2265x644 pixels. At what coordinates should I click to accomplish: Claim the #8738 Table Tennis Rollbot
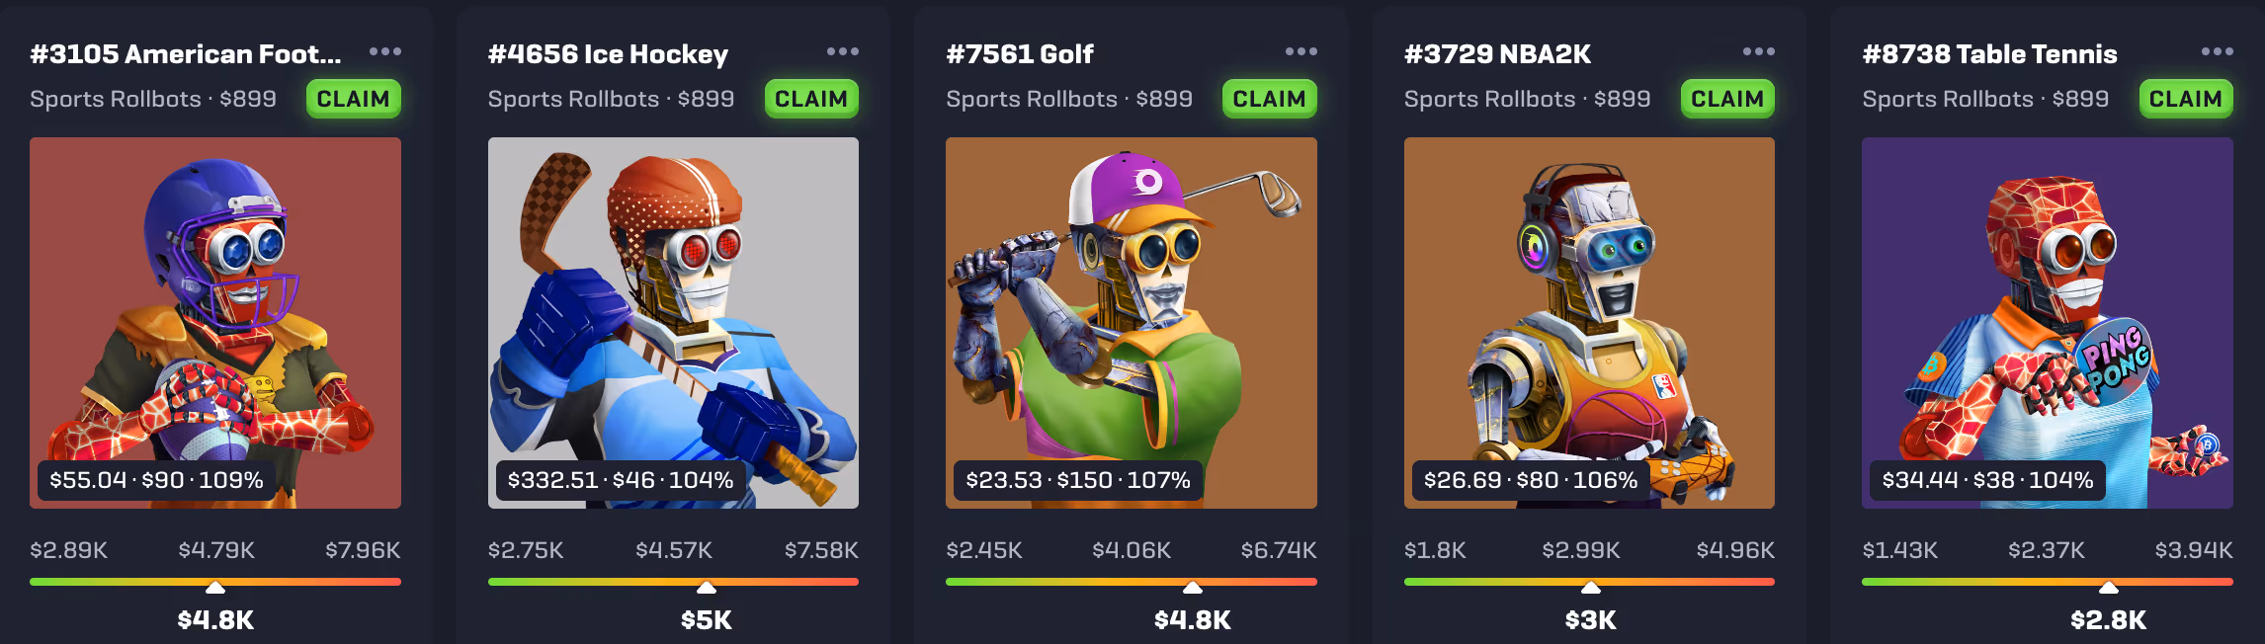pos(2186,99)
